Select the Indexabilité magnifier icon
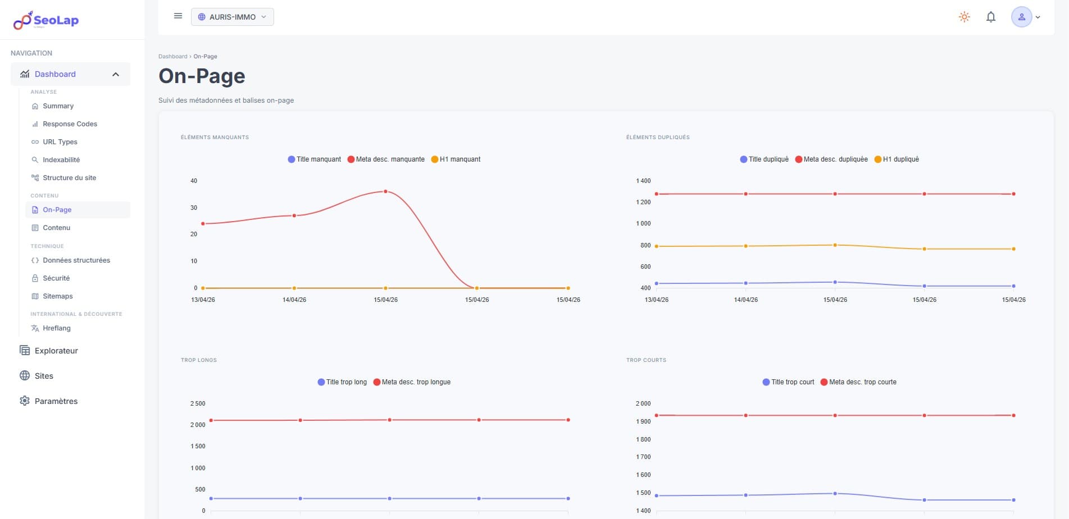This screenshot has height=519, width=1069. pyautogui.click(x=35, y=159)
